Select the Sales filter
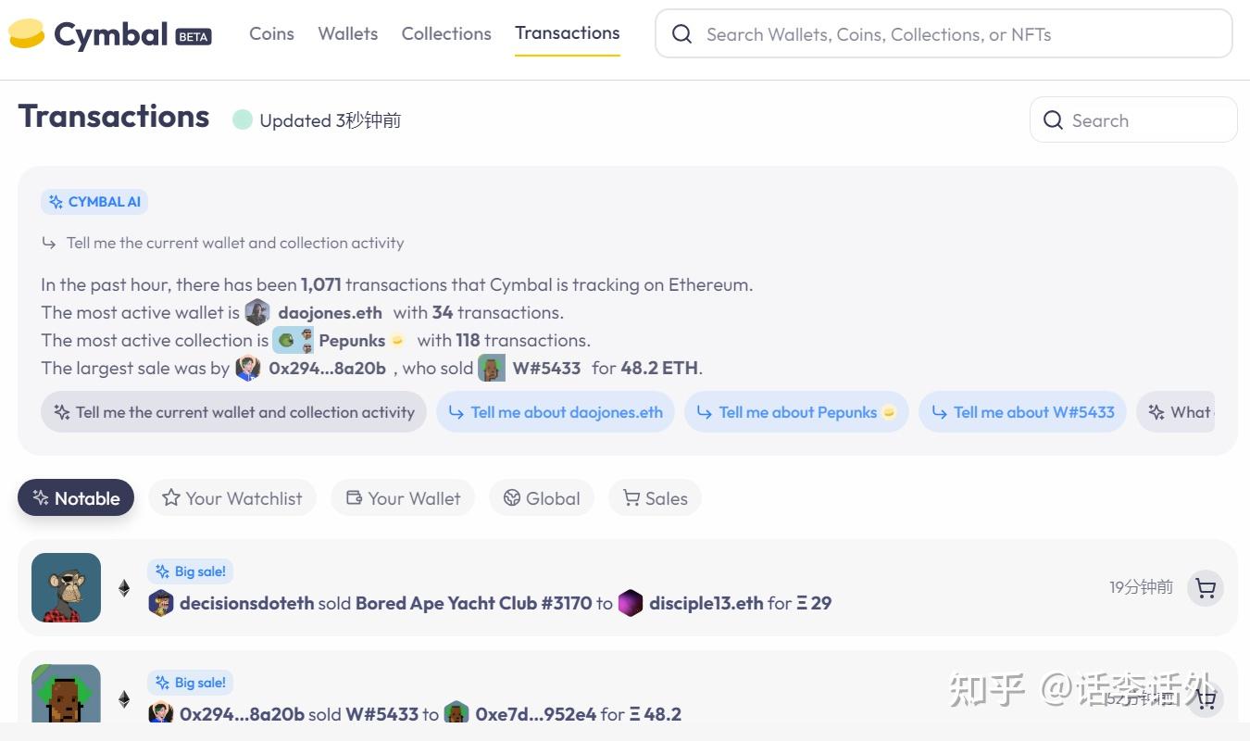 point(655,498)
